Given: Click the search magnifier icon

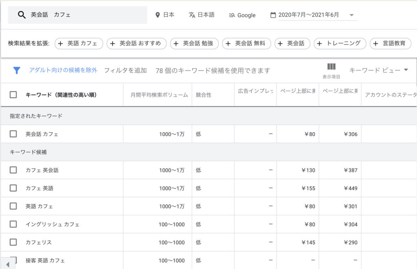Looking at the screenshot, I should point(22,15).
